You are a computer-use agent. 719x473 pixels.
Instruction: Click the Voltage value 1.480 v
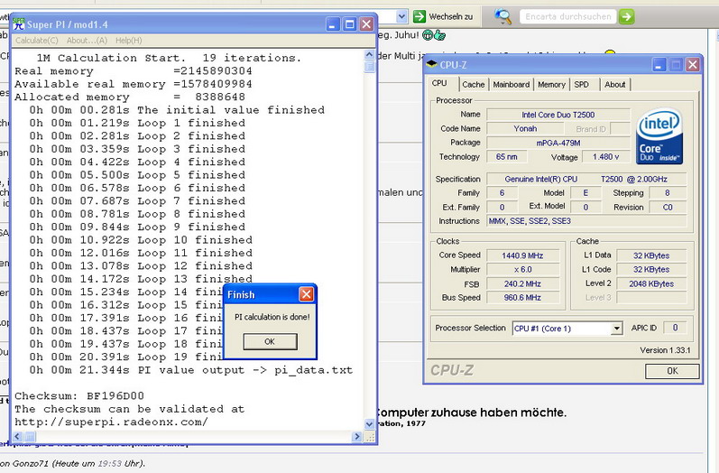(605, 156)
